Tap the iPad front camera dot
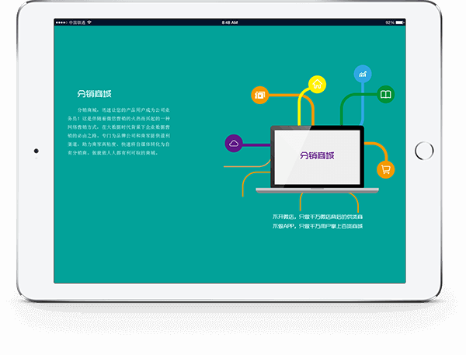This screenshot has width=466, height=355. click(x=36, y=150)
